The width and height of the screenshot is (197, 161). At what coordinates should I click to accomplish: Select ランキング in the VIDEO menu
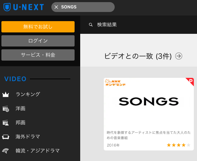tap(28, 94)
